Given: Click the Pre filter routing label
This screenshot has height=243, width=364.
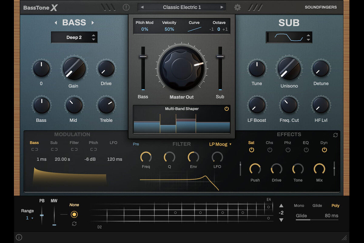Looking at the screenshot, I should pos(136,144).
